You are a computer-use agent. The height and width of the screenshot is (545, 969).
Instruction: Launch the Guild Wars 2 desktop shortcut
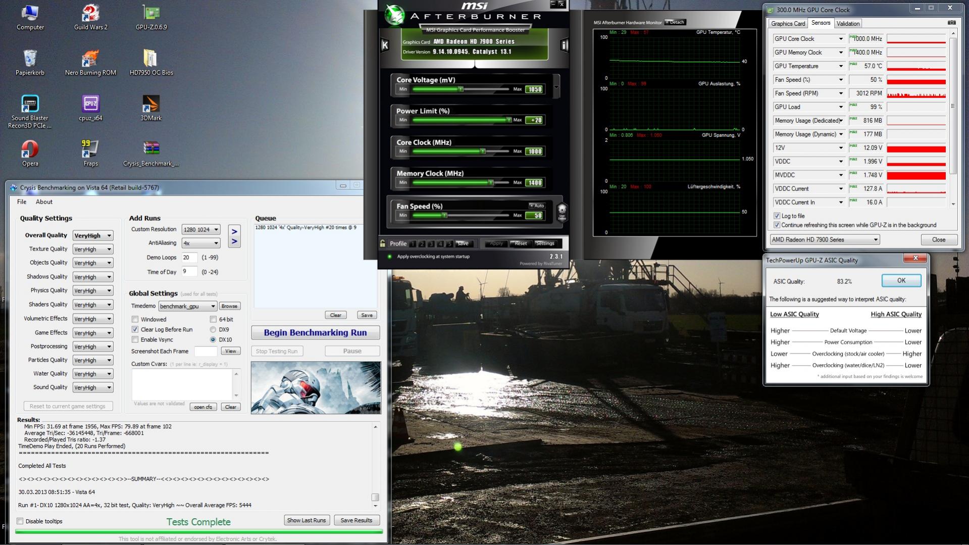[x=91, y=17]
